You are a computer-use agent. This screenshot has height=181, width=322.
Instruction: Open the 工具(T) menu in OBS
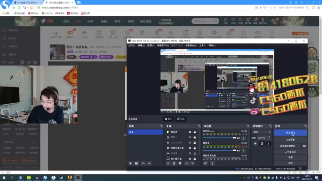point(203,45)
